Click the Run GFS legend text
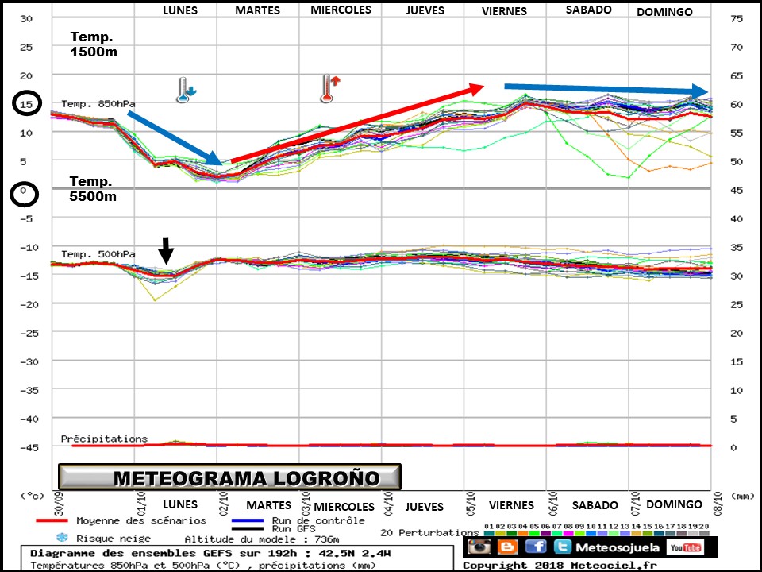This screenshot has width=762, height=572. point(294,529)
